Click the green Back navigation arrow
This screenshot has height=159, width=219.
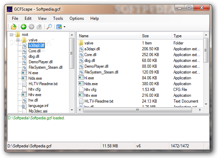coord(24,27)
